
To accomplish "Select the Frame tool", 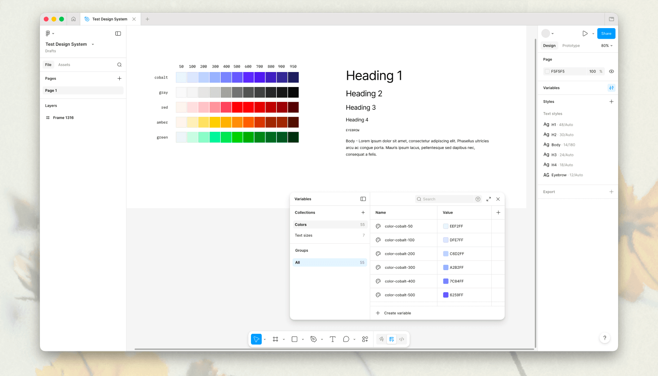I will point(275,339).
